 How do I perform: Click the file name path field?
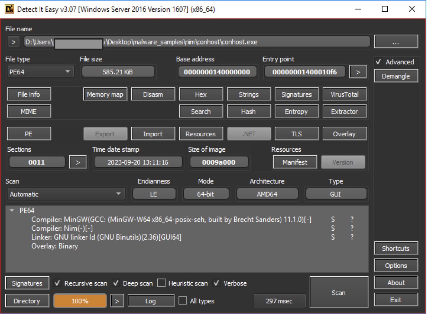click(197, 42)
